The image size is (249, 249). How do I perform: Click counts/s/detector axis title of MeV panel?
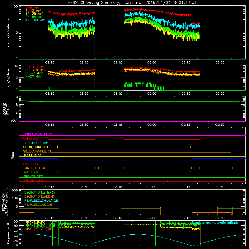coord(8,78)
